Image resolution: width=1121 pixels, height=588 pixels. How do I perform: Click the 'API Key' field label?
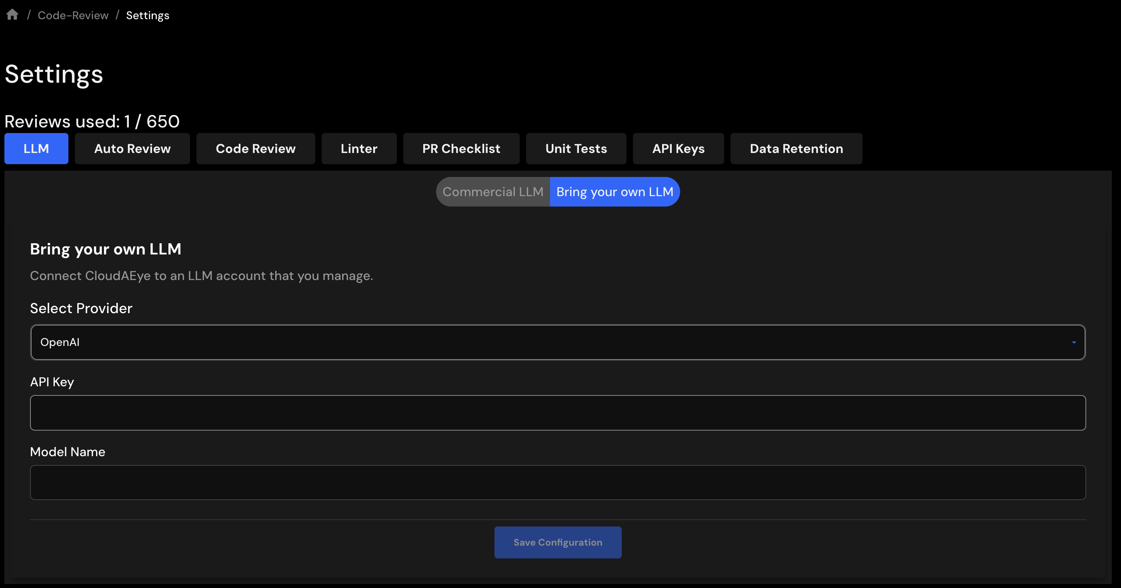52,382
